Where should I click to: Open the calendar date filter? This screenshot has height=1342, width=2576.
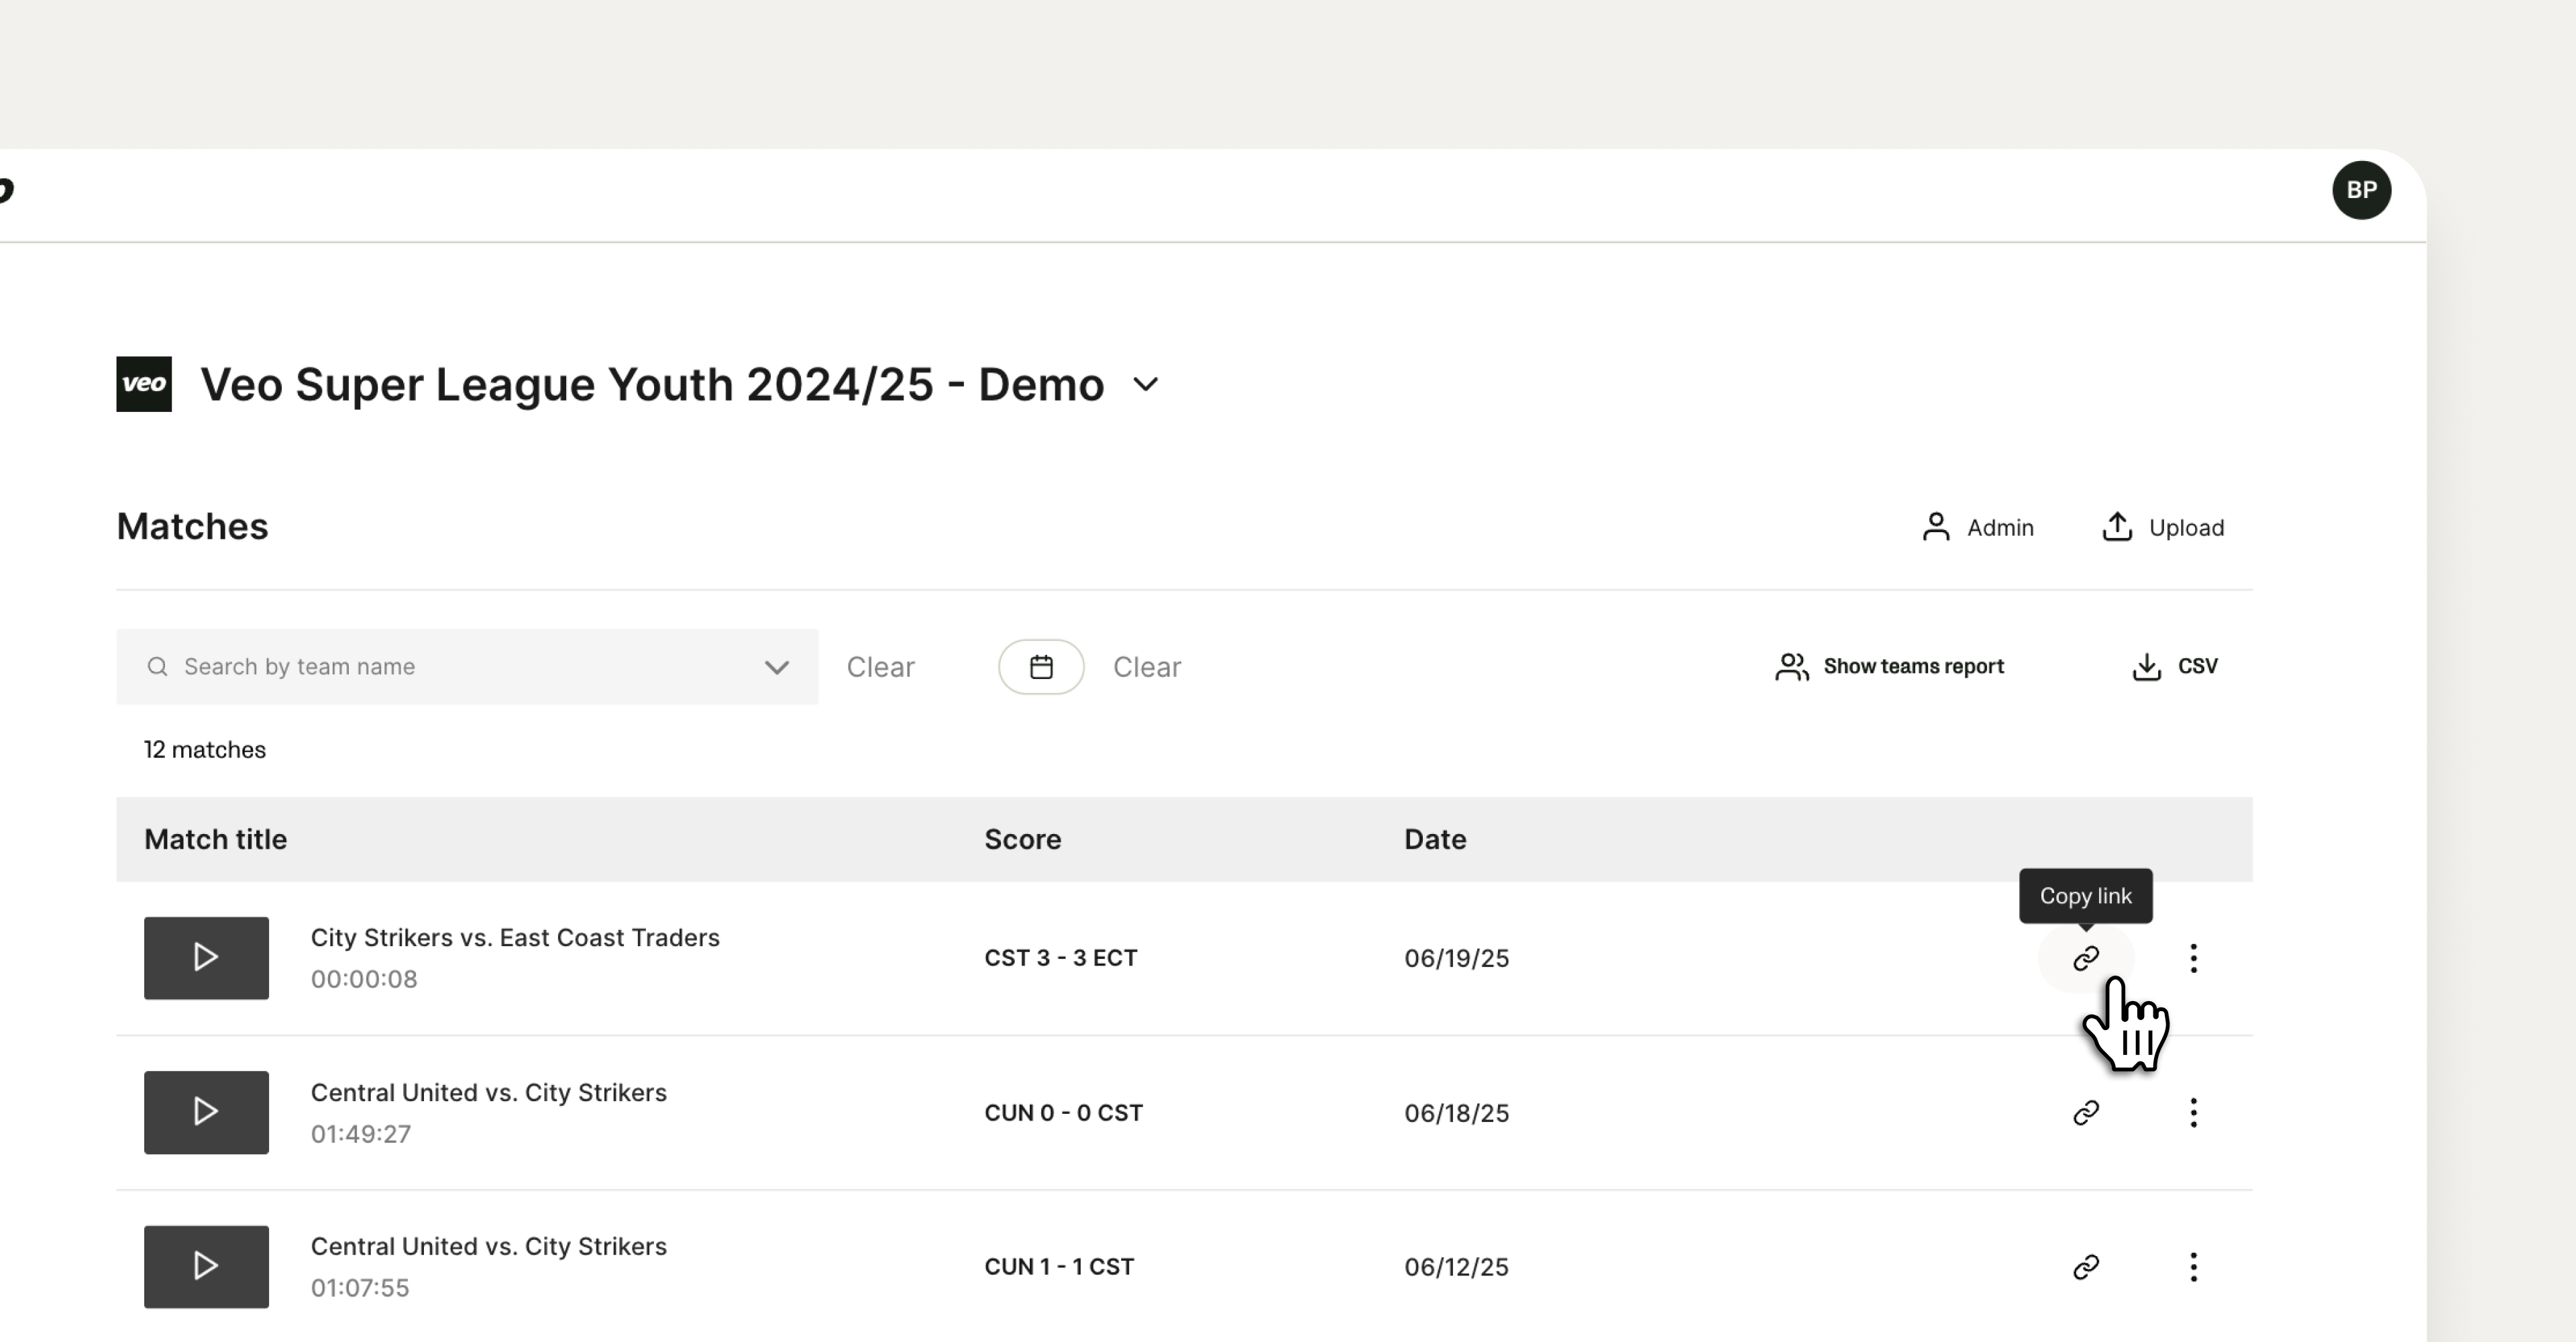(1041, 667)
